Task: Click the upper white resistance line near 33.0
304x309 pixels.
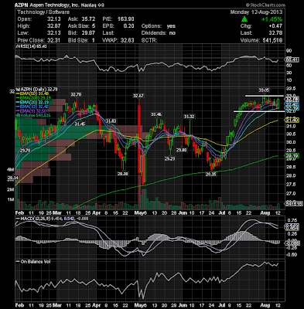Action: (x=264, y=96)
